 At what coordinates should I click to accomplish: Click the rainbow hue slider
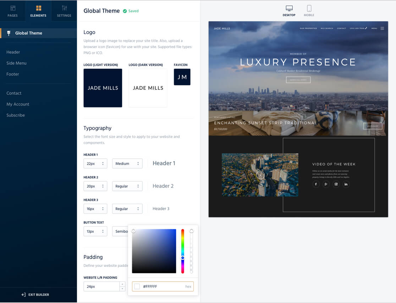click(x=183, y=251)
